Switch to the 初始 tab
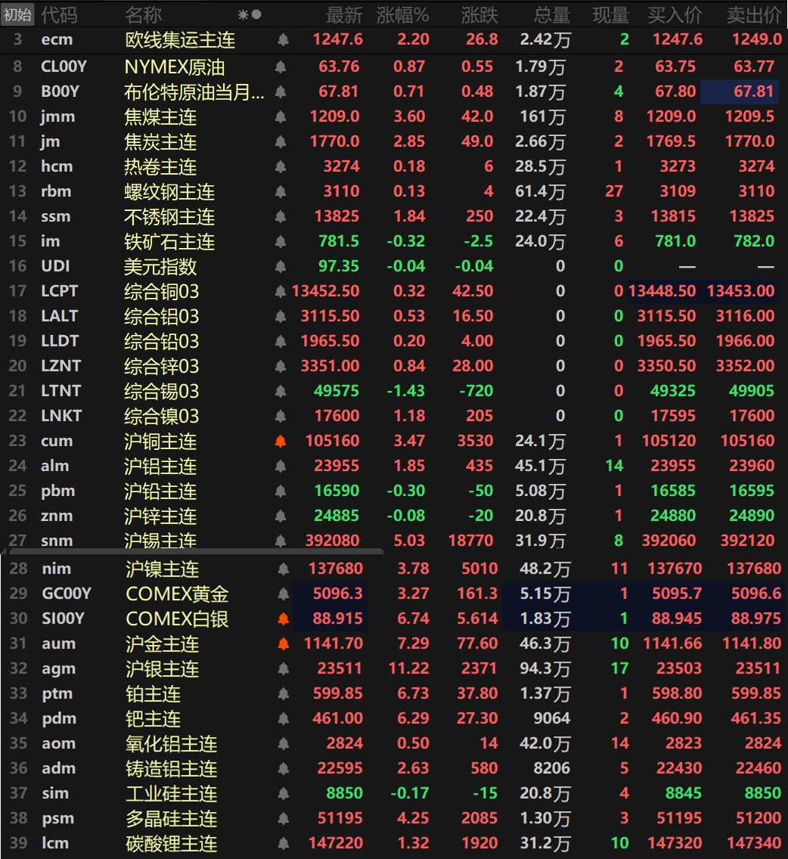The width and height of the screenshot is (788, 859). 16,13
